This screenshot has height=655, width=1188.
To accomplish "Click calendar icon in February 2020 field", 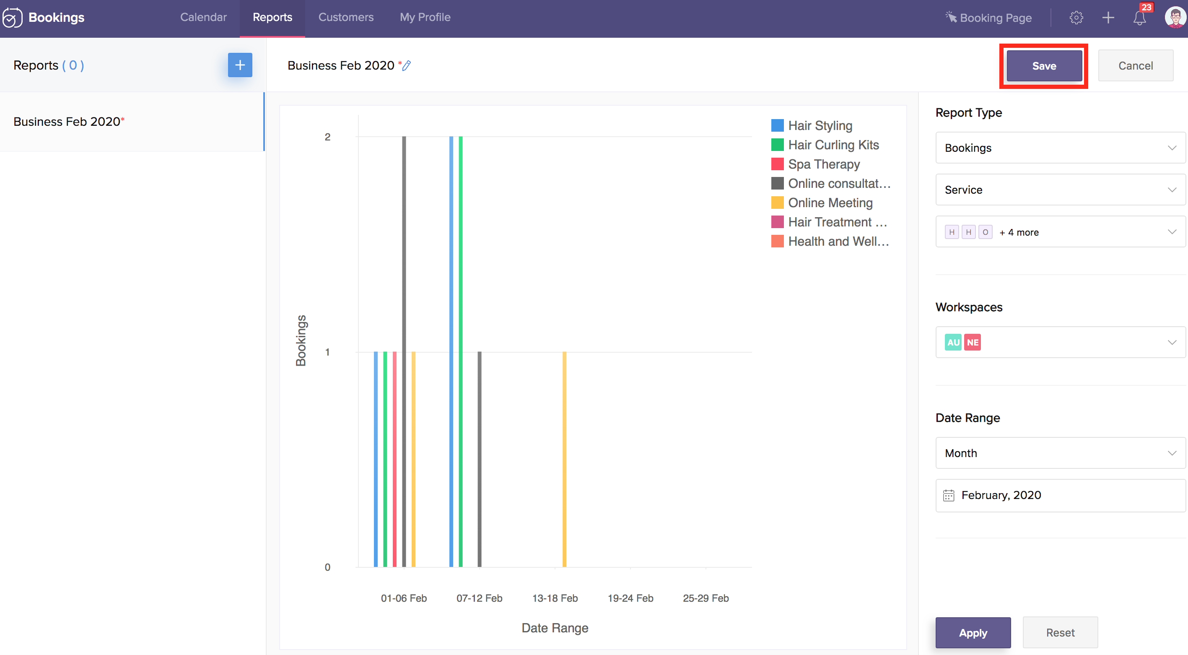I will coord(948,495).
